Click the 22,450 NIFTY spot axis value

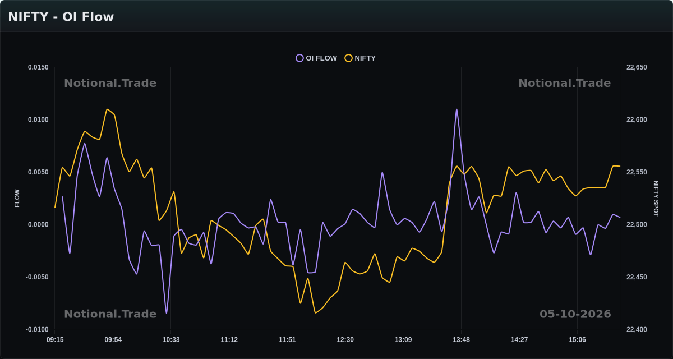[637, 277]
